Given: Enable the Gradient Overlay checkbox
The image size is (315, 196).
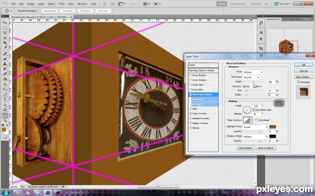Looking at the screenshot, I should (191, 119).
